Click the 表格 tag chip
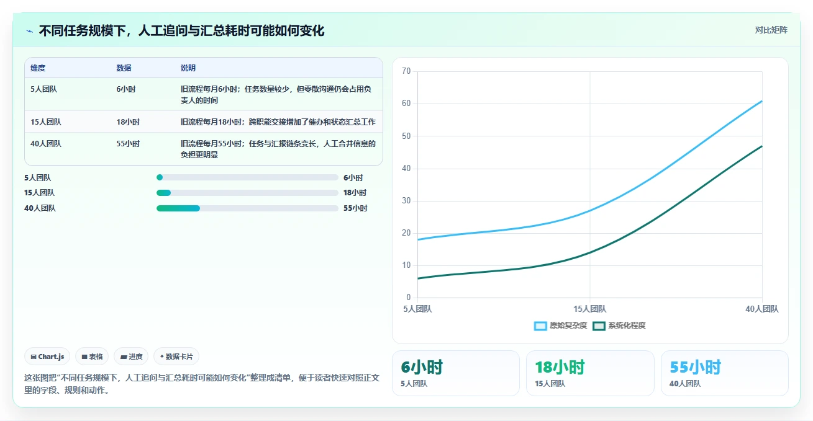This screenshot has width=813, height=421. click(x=92, y=357)
